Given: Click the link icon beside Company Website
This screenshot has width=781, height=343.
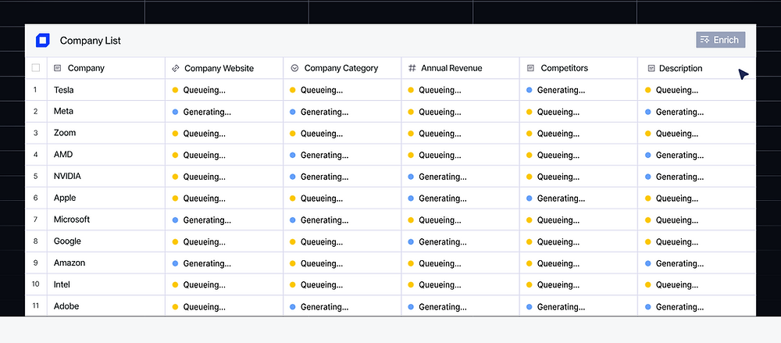Looking at the screenshot, I should [175, 68].
